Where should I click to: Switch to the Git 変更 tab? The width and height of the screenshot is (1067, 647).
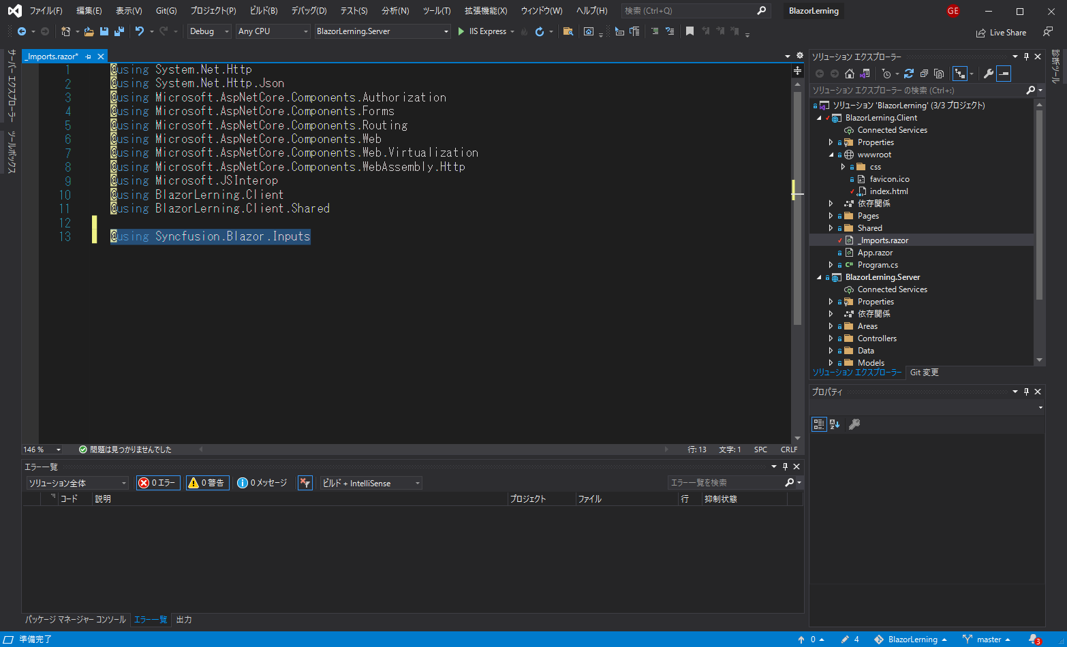925,373
